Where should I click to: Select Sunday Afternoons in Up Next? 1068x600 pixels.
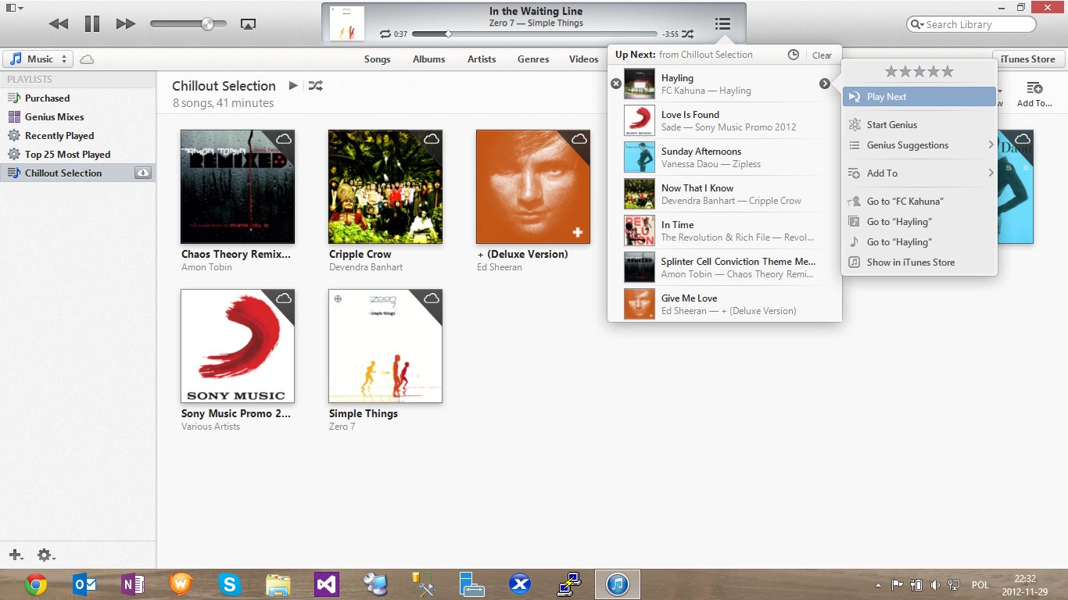point(725,157)
